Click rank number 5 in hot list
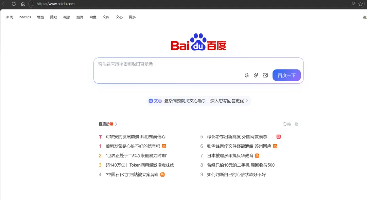Image resolution: width=367 pixels, height=200 pixels. [202, 137]
